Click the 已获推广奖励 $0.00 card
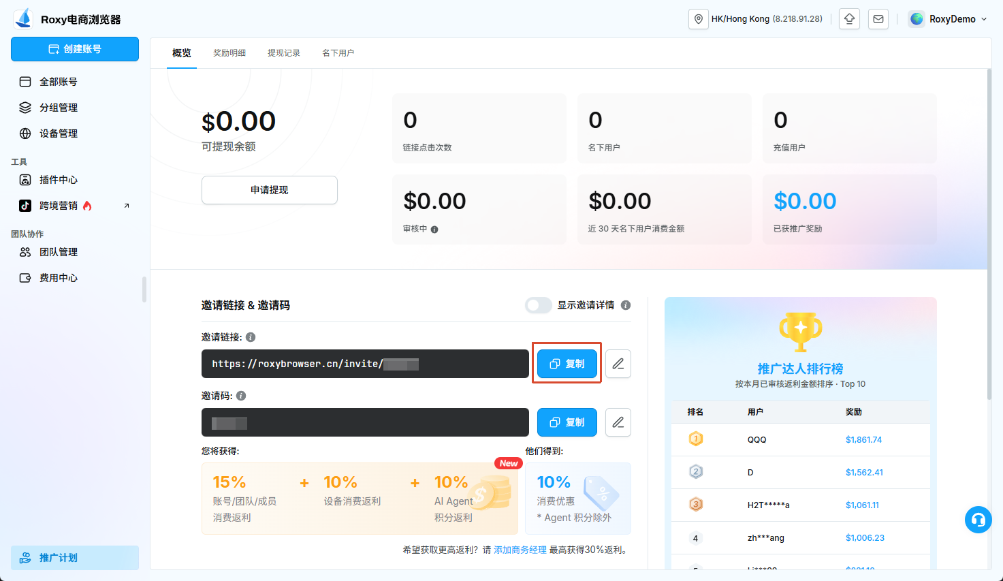 point(850,209)
